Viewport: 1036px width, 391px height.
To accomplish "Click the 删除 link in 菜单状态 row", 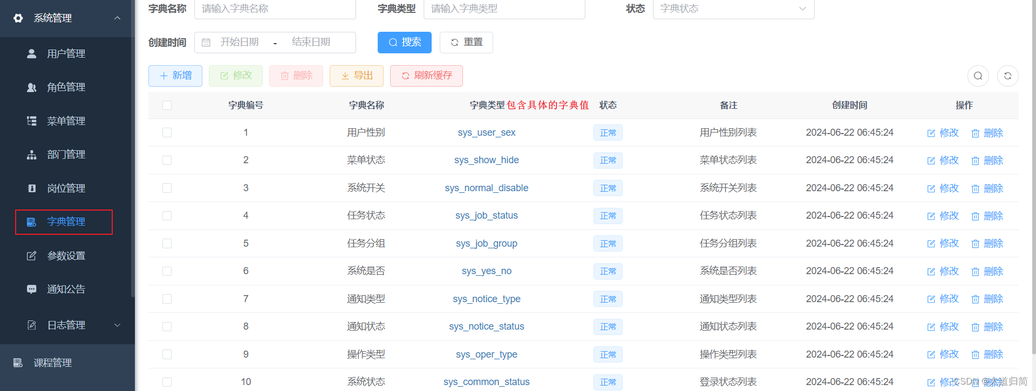I will pyautogui.click(x=987, y=160).
